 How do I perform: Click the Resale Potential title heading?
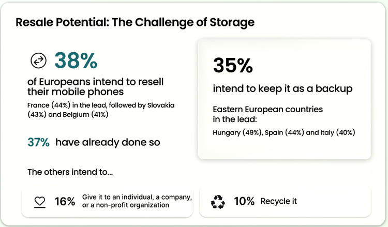135,22
